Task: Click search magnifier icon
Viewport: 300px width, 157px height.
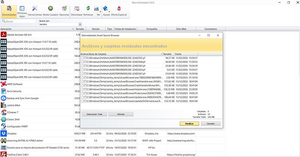Action: [3, 21]
